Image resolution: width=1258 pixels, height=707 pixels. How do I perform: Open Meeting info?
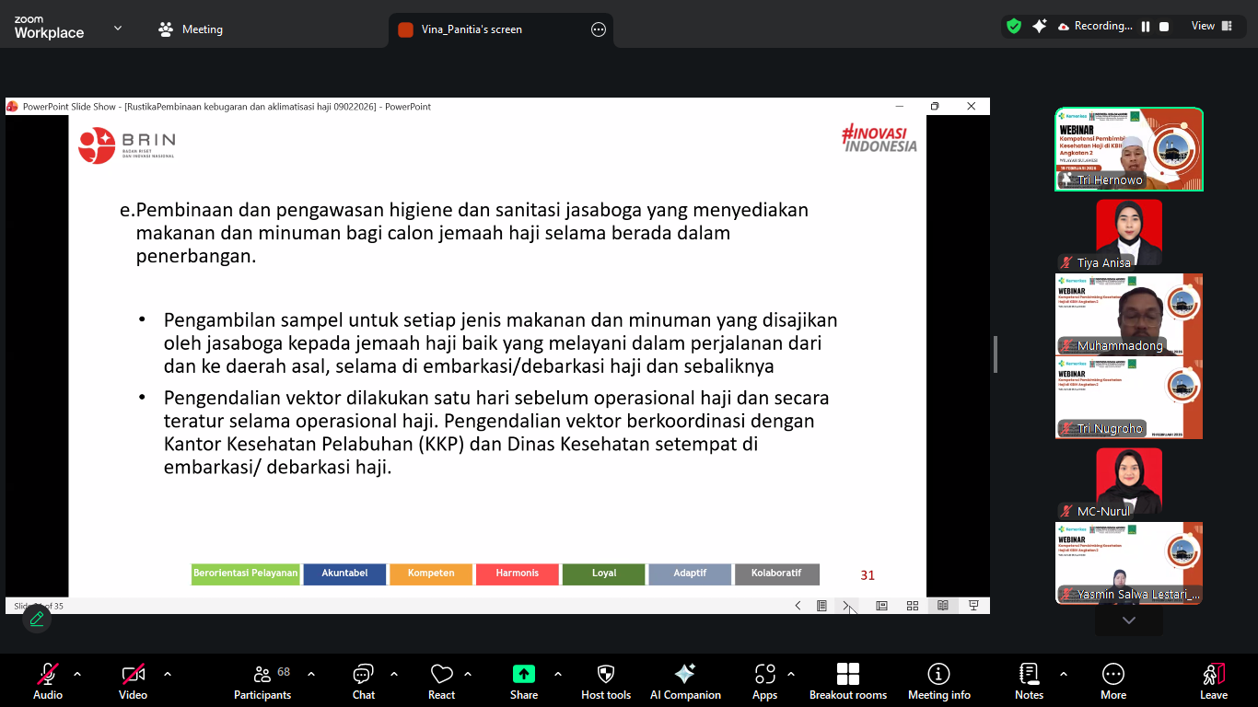[x=938, y=681]
